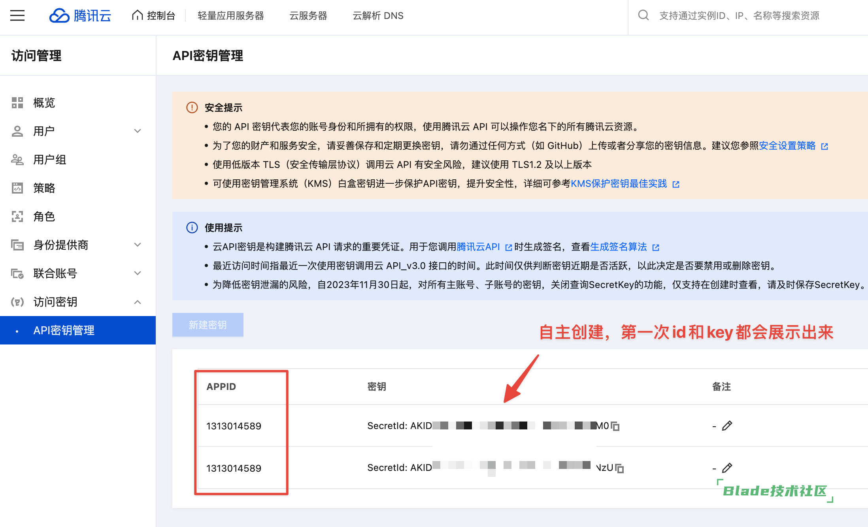
Task: Click the API密钥管理 page heading
Action: [208, 56]
